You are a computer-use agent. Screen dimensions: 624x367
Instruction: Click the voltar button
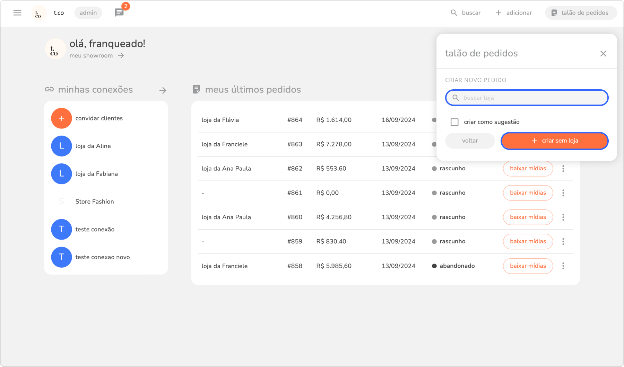coord(470,141)
